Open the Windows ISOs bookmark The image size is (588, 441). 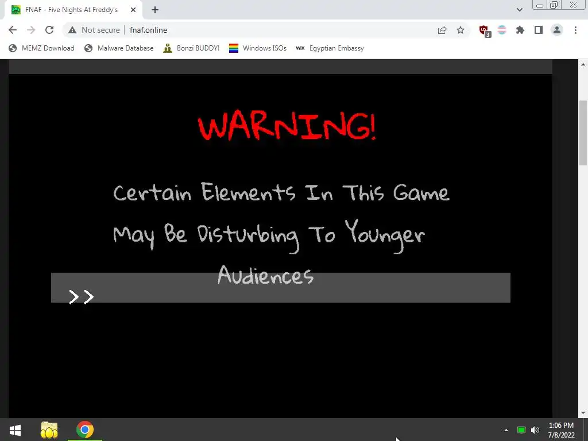[x=258, y=48]
